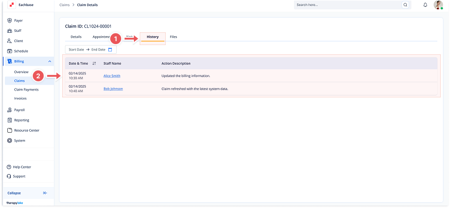Open Invoices page
Screen dimensions: 450x208
[20, 98]
